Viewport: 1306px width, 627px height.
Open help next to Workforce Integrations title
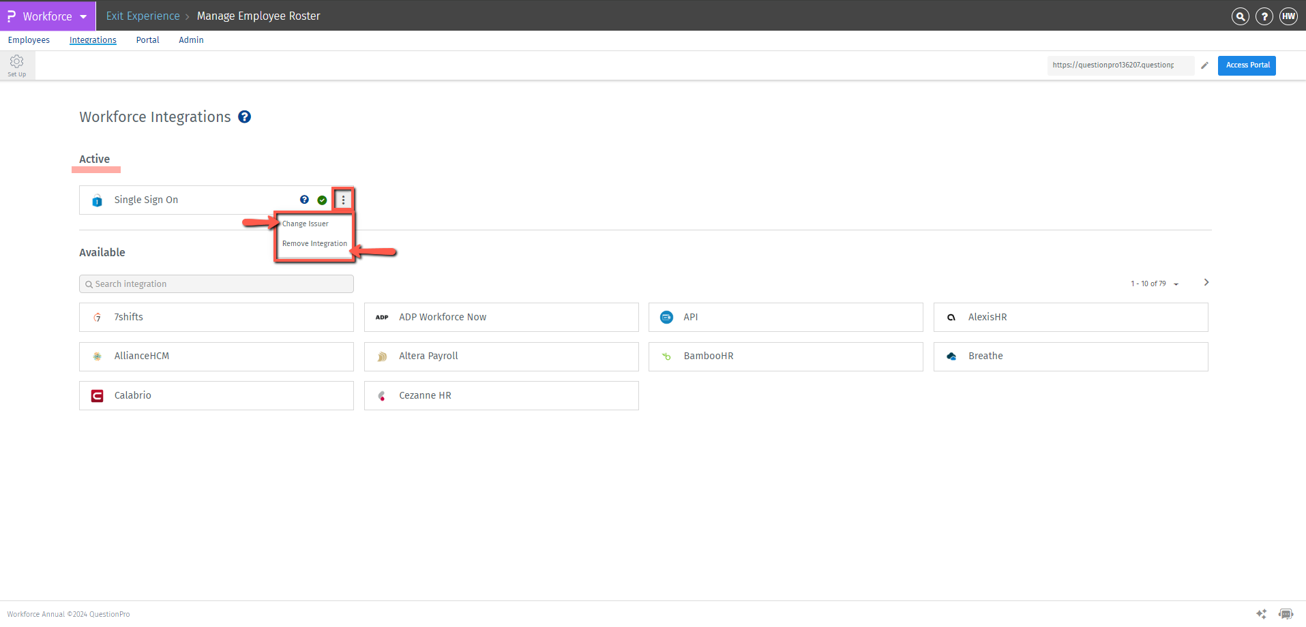[x=244, y=117]
